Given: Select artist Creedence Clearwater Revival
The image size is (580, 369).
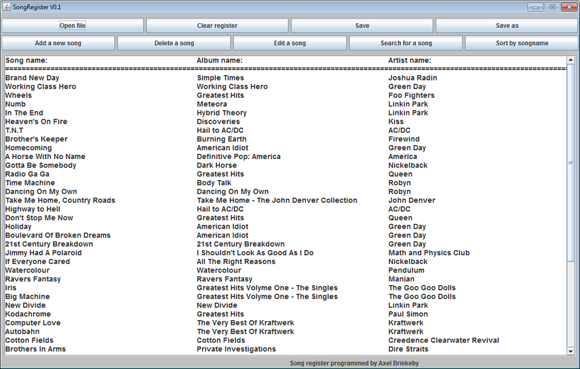Looking at the screenshot, I should coord(443,340).
